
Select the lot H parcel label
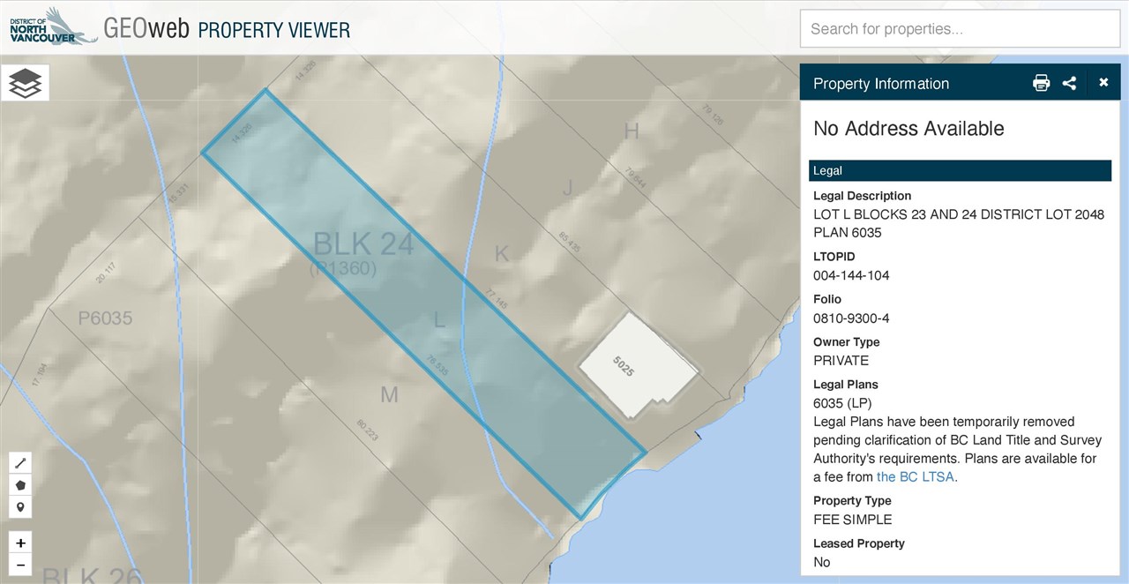click(x=631, y=131)
